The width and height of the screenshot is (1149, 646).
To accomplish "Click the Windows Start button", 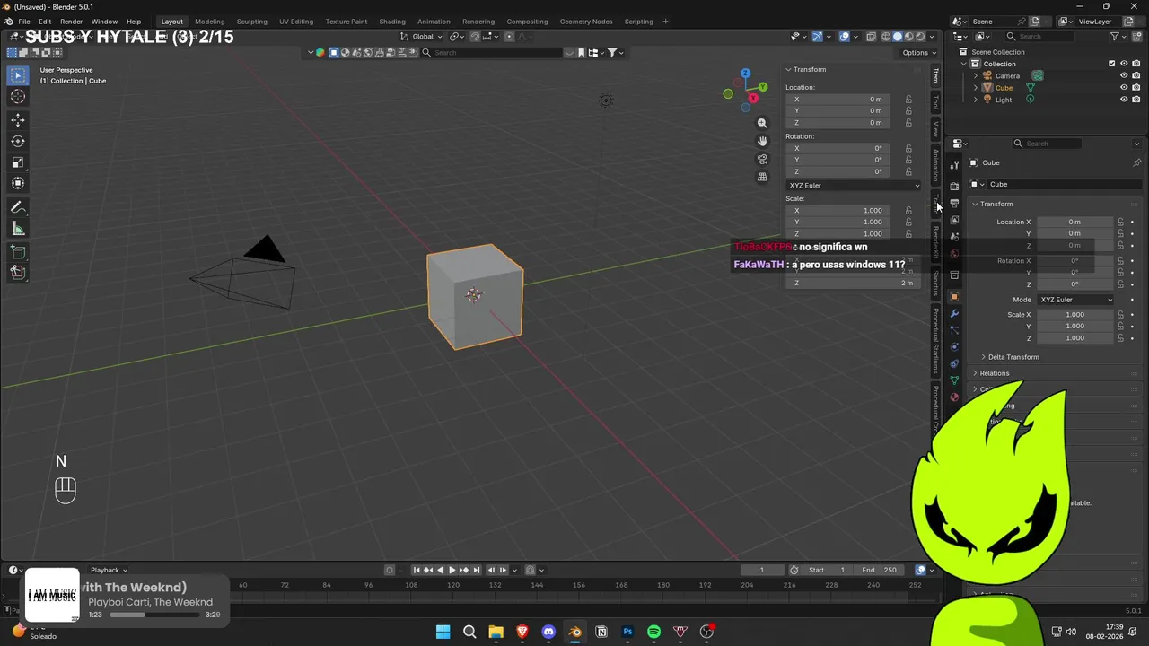I will click(x=443, y=632).
